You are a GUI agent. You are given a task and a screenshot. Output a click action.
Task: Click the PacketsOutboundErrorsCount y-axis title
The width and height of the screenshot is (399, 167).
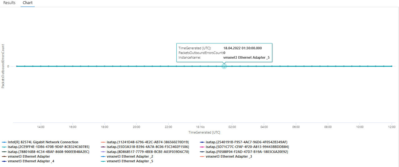tap(3, 66)
